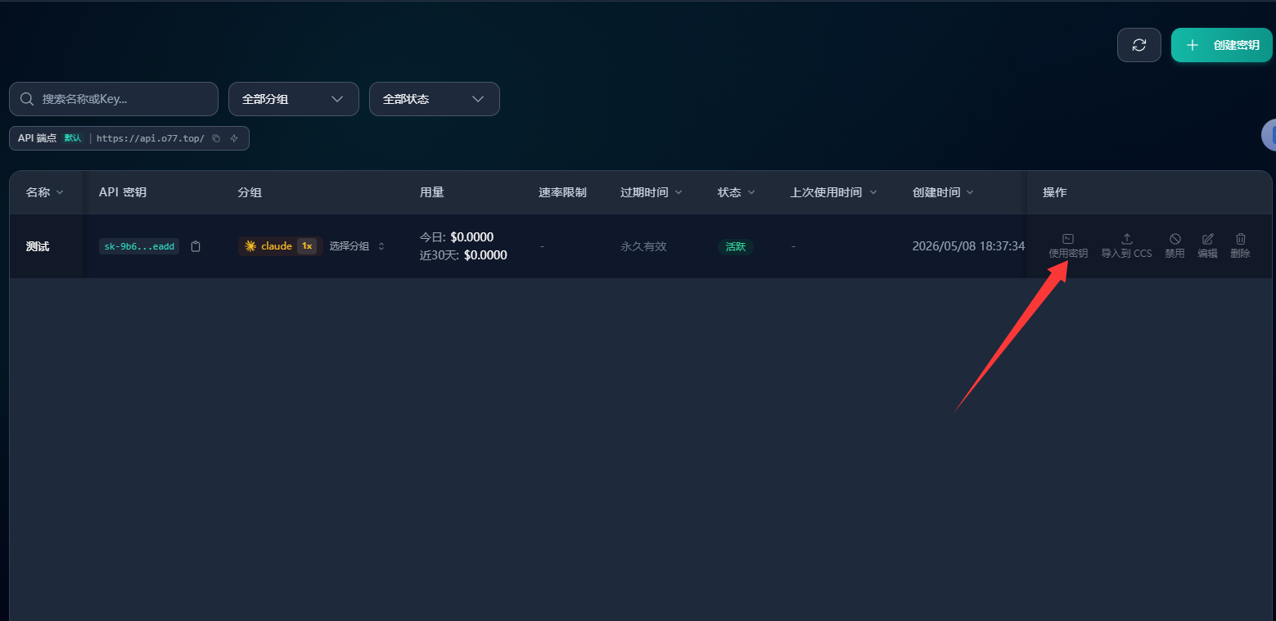The image size is (1276, 621).
Task: Click the 默认 badge on API endpoint
Action: point(73,138)
